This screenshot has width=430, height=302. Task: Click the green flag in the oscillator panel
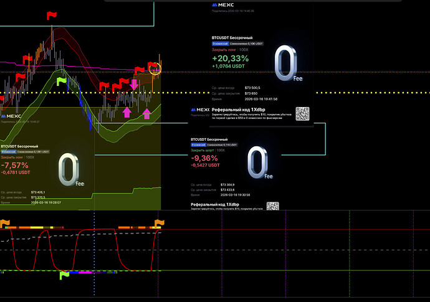(x=65, y=275)
